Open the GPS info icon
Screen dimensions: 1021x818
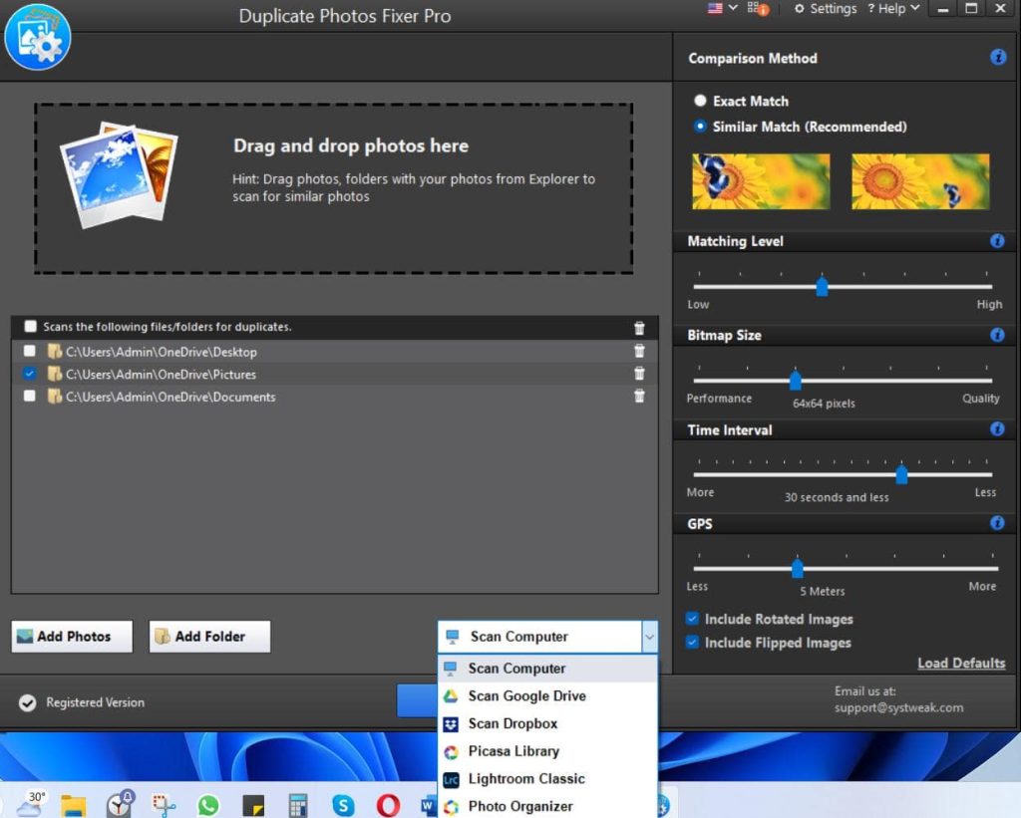click(997, 522)
